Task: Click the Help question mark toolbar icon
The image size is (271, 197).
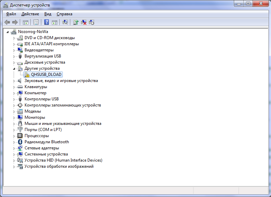Action: [x=47, y=22]
